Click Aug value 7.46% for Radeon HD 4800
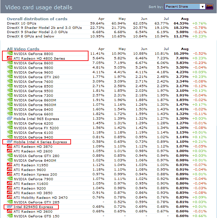217x218 pixels. (x=182, y=58)
